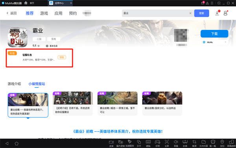Open the 英雄培养体系简介 article card
Screen dimensions: 236x148
coord(28,105)
